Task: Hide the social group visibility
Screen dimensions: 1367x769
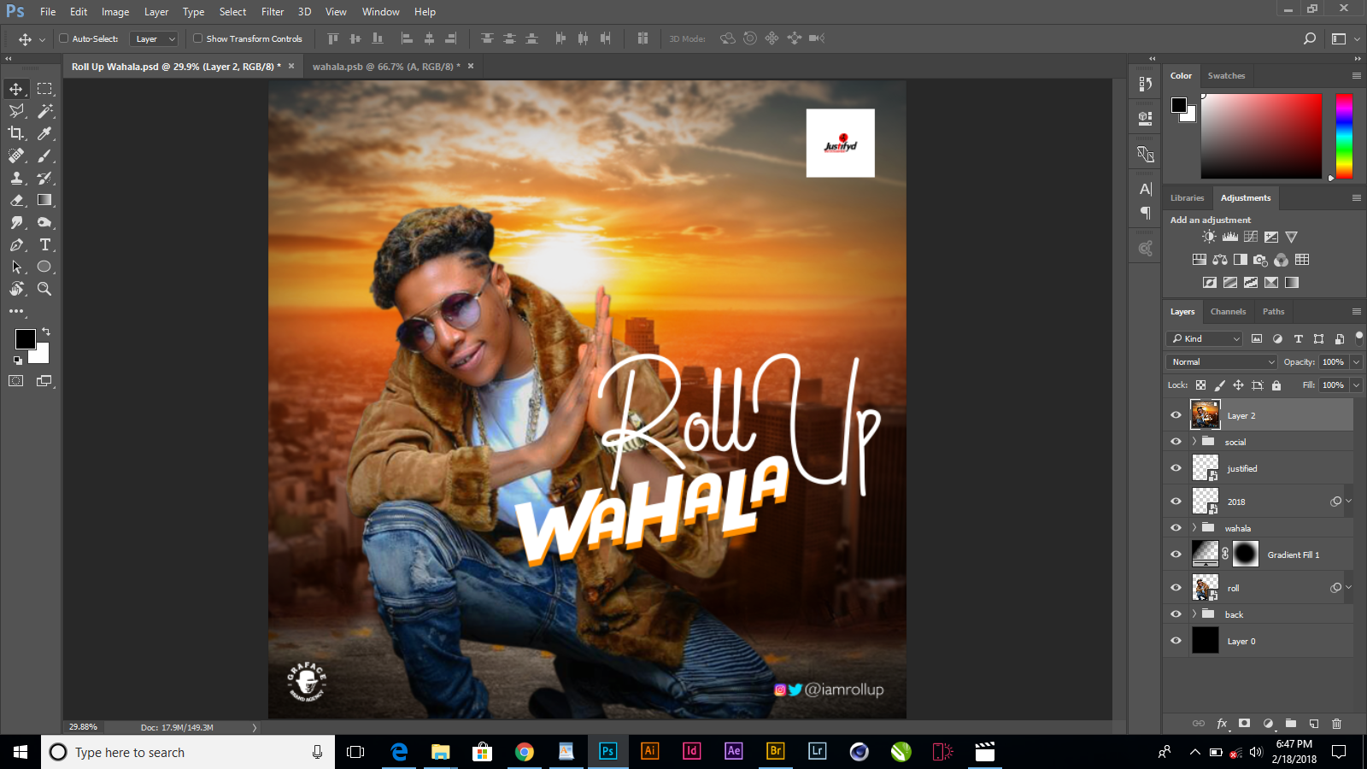Action: click(x=1176, y=442)
